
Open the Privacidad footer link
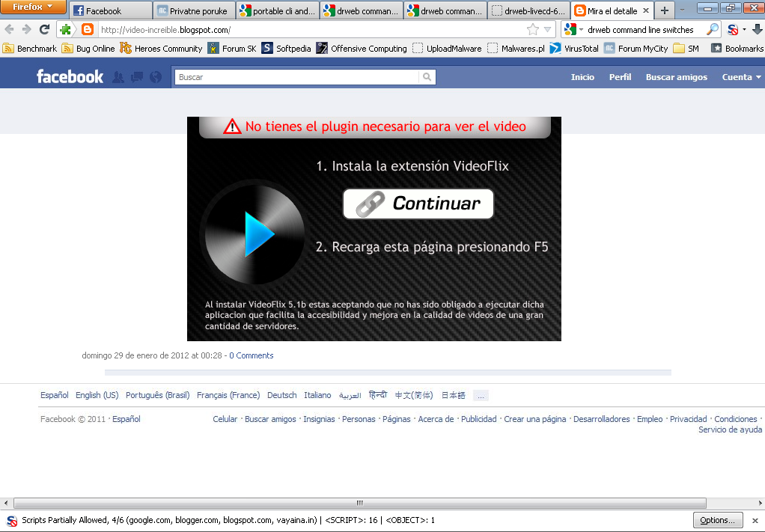tap(688, 419)
